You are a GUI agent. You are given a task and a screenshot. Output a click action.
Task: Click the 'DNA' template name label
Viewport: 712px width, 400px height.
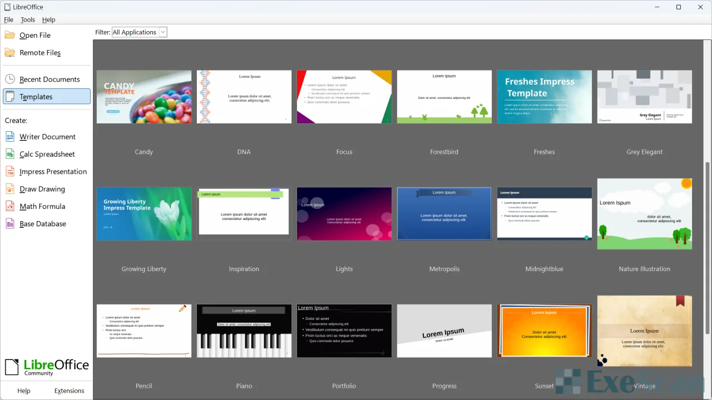tap(244, 152)
